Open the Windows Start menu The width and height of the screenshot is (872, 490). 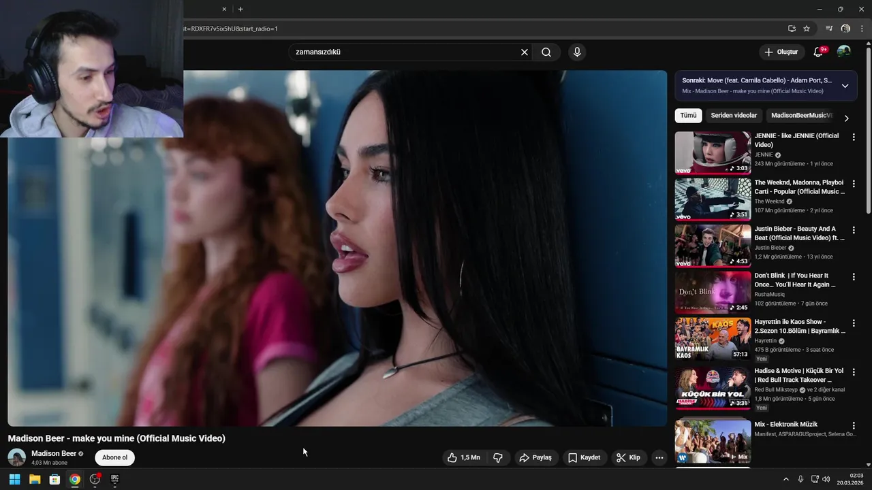tap(14, 479)
